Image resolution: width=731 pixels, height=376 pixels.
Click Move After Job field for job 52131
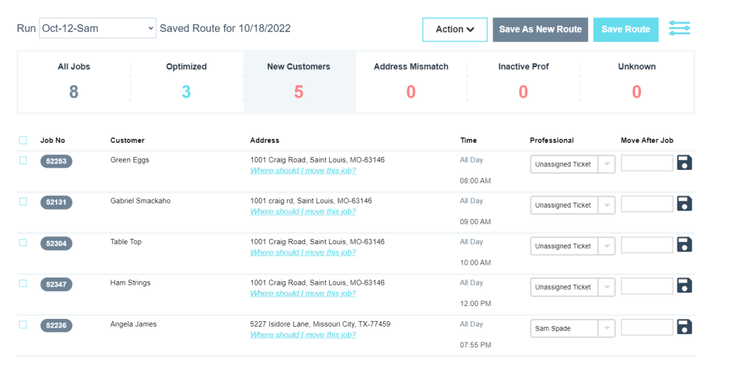click(x=647, y=205)
